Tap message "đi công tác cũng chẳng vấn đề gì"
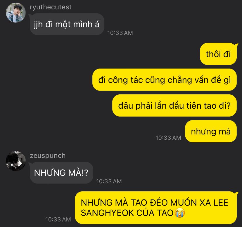The width and height of the screenshot is (242, 227). [165, 80]
